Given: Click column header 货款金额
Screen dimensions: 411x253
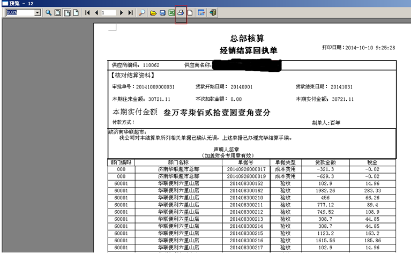Looking at the screenshot, I should point(325,162).
